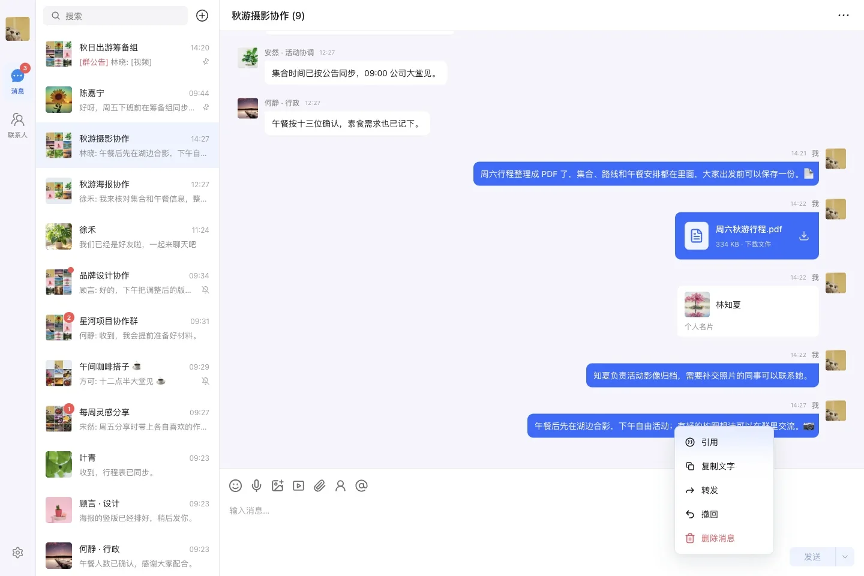The width and height of the screenshot is (864, 576).
Task: Open the 每周灵感分享 conversation
Action: pos(127,419)
